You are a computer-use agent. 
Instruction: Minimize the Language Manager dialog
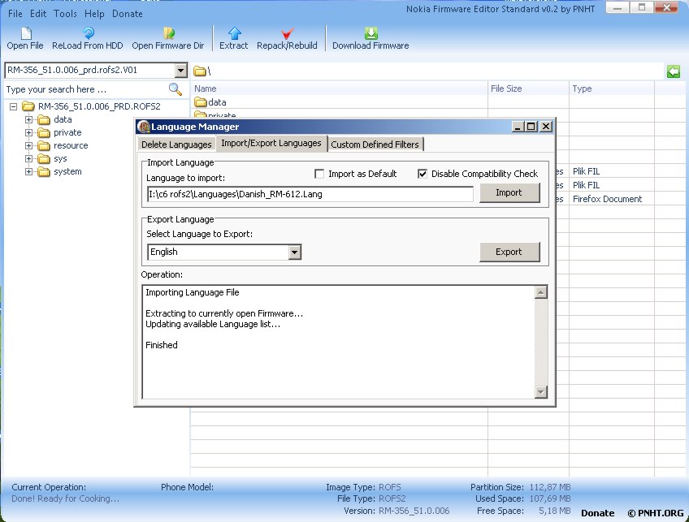click(518, 127)
